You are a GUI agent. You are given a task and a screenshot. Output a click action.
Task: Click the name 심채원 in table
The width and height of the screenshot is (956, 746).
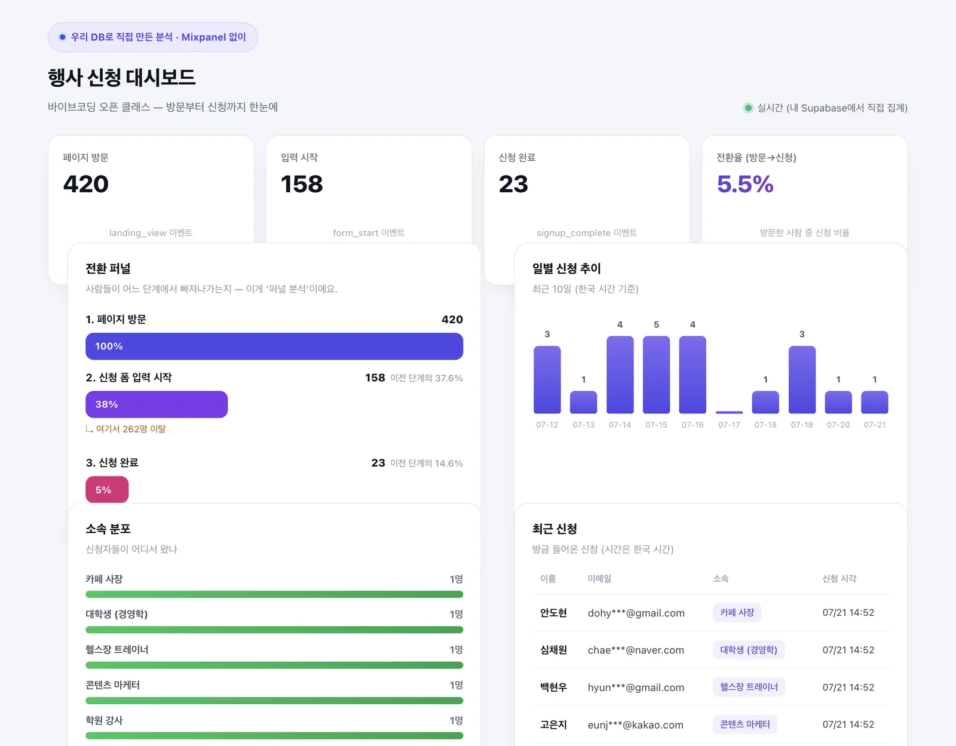pos(553,650)
